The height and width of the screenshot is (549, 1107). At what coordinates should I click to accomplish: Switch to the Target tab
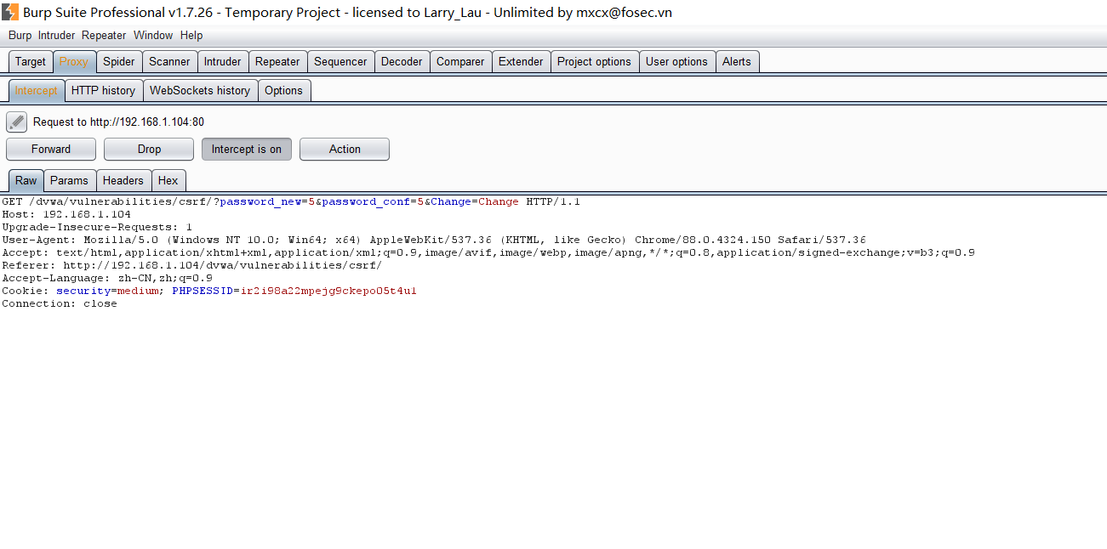click(x=31, y=62)
